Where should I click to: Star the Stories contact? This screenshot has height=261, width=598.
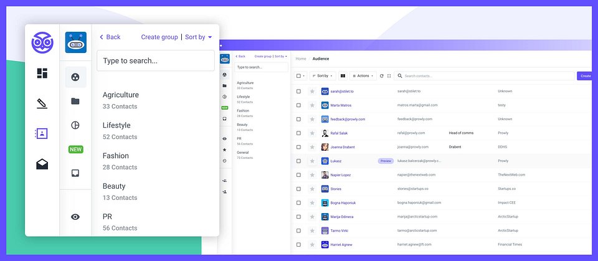[x=312, y=189]
